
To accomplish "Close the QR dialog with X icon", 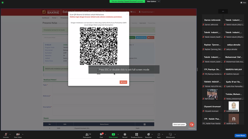I will point(127,14).
